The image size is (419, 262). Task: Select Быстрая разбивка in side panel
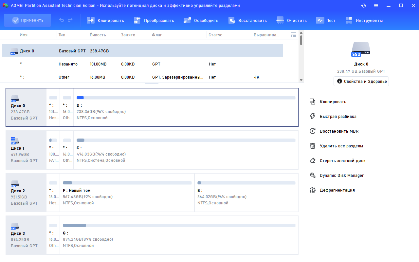(x=338, y=116)
